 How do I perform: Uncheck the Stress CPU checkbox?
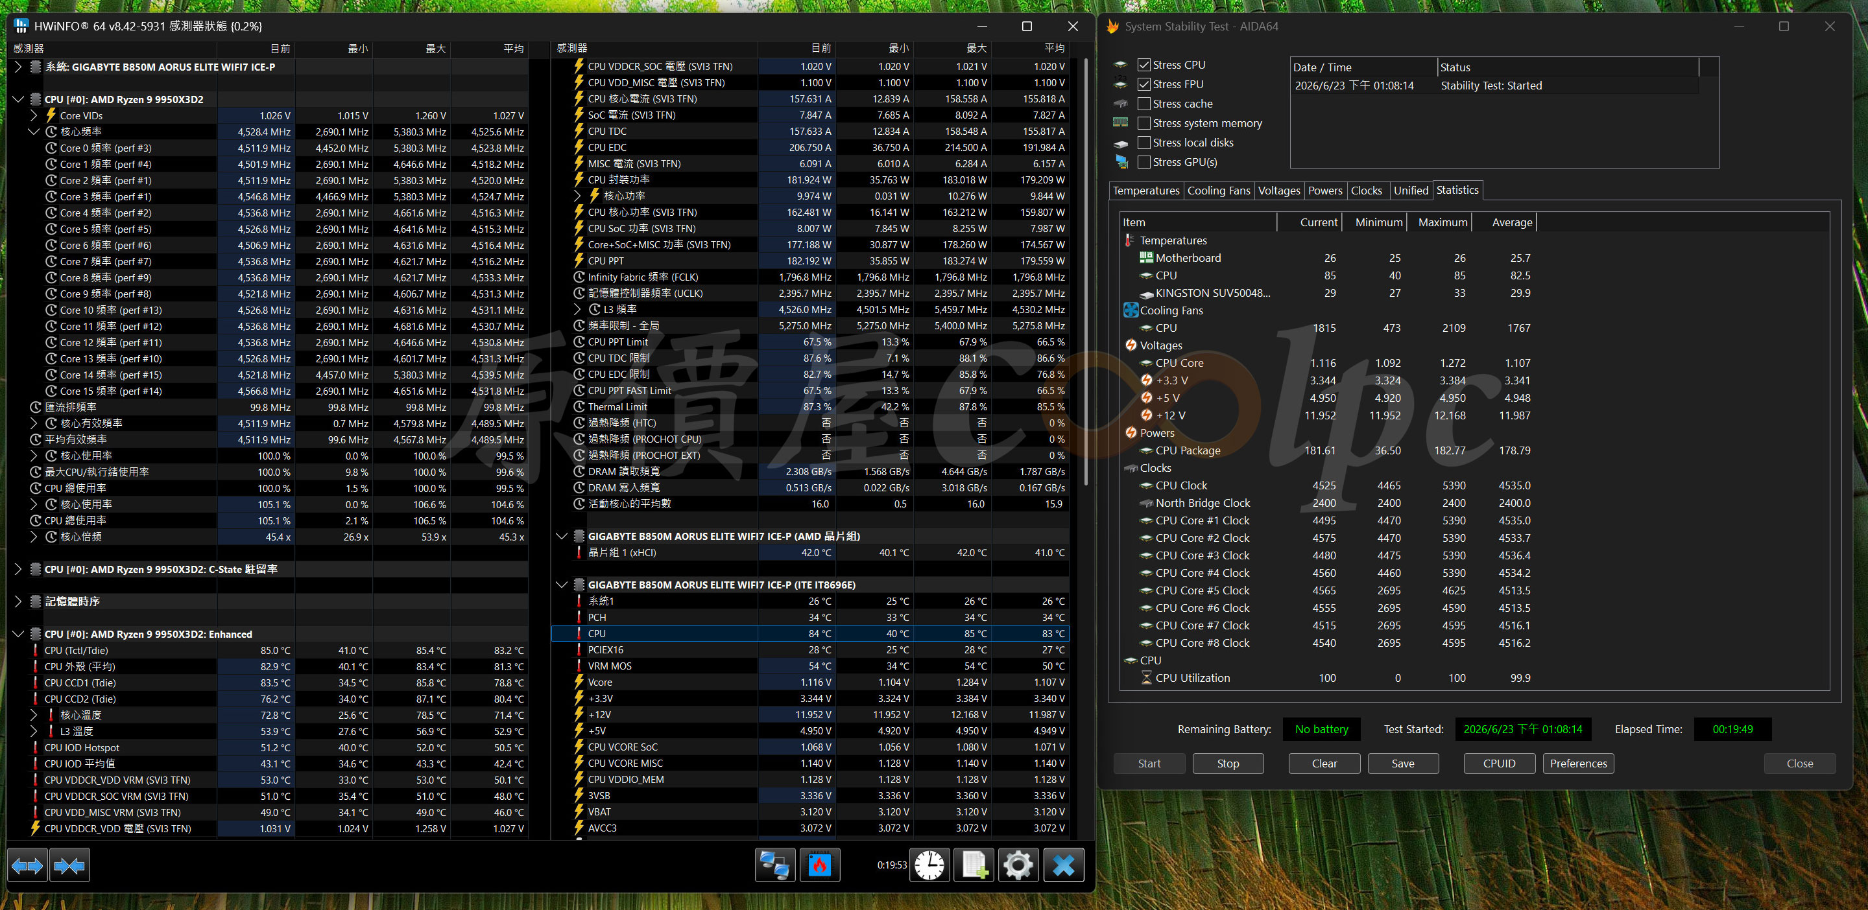(x=1144, y=64)
